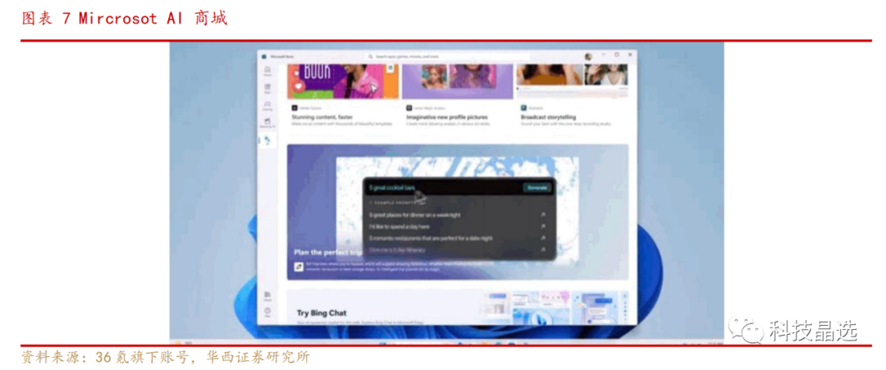Click the Microsoft Store logo in title bar
The image size is (886, 370).
point(264,57)
